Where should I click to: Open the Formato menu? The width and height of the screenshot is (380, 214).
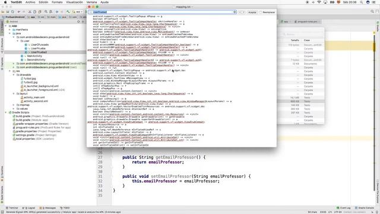57,2
